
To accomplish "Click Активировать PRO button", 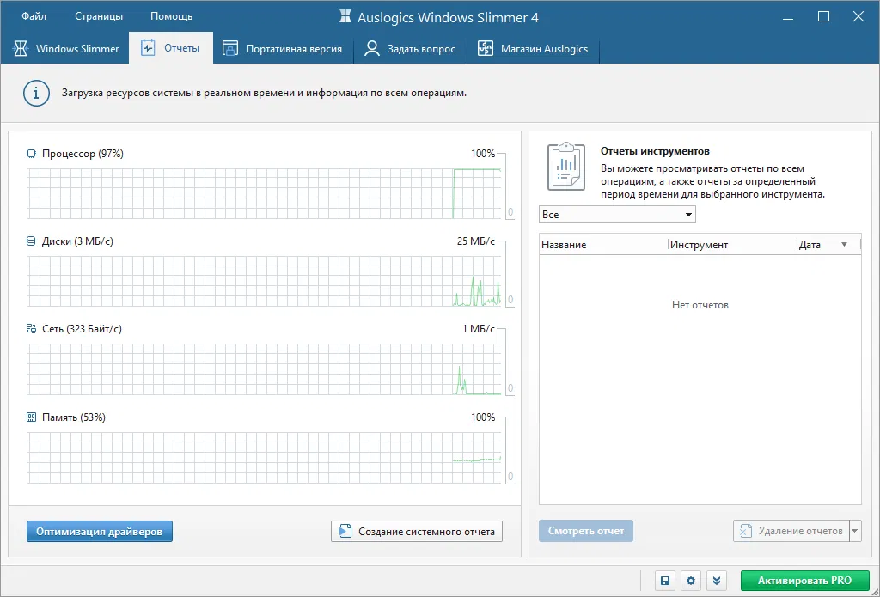I will click(804, 581).
